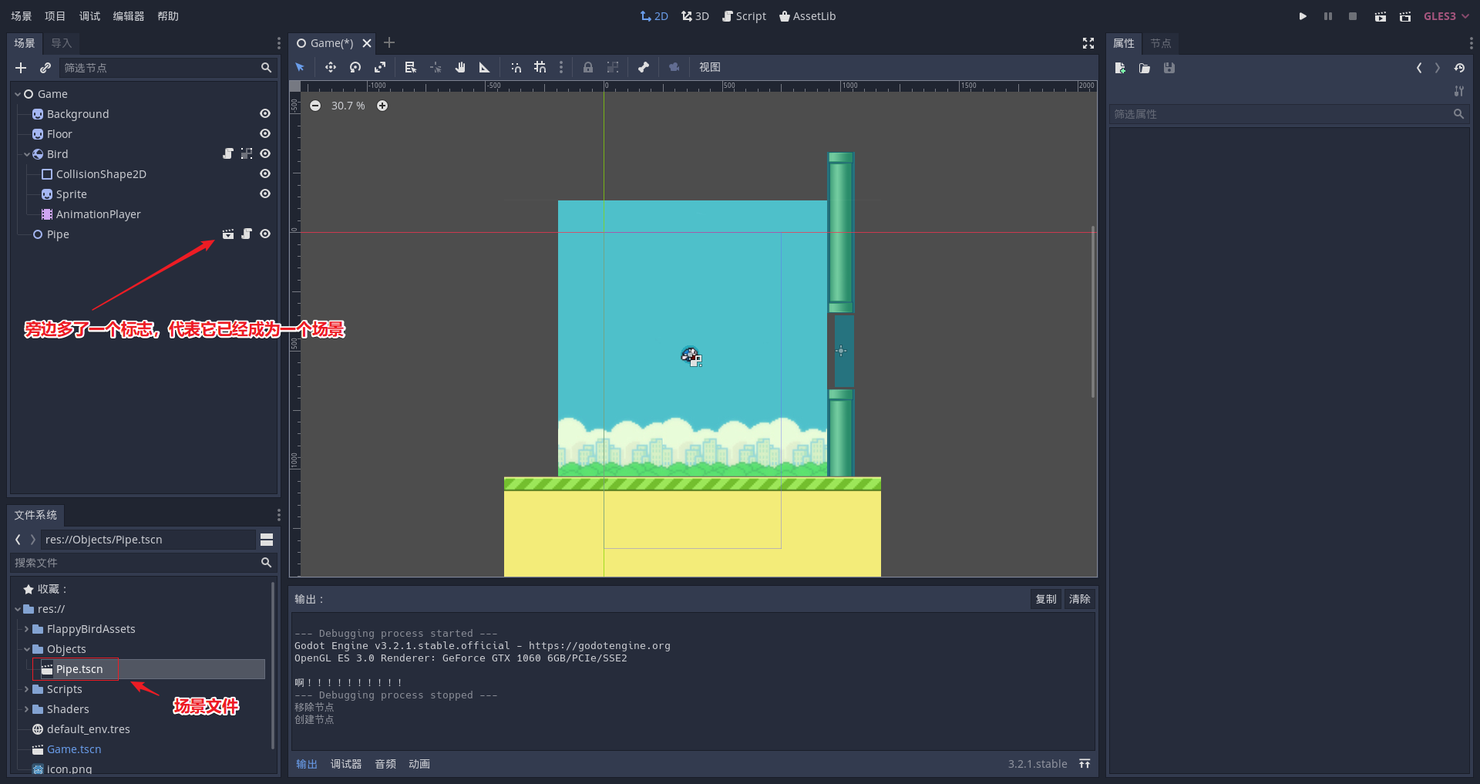The height and width of the screenshot is (784, 1480).
Task: Zoom out with the minus button
Action: tap(315, 106)
